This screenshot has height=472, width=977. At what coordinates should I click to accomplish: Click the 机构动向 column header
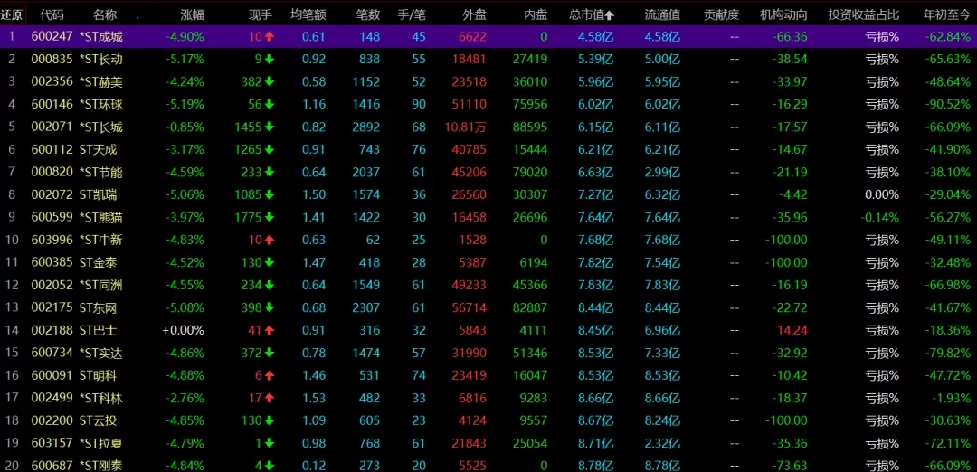(x=783, y=15)
